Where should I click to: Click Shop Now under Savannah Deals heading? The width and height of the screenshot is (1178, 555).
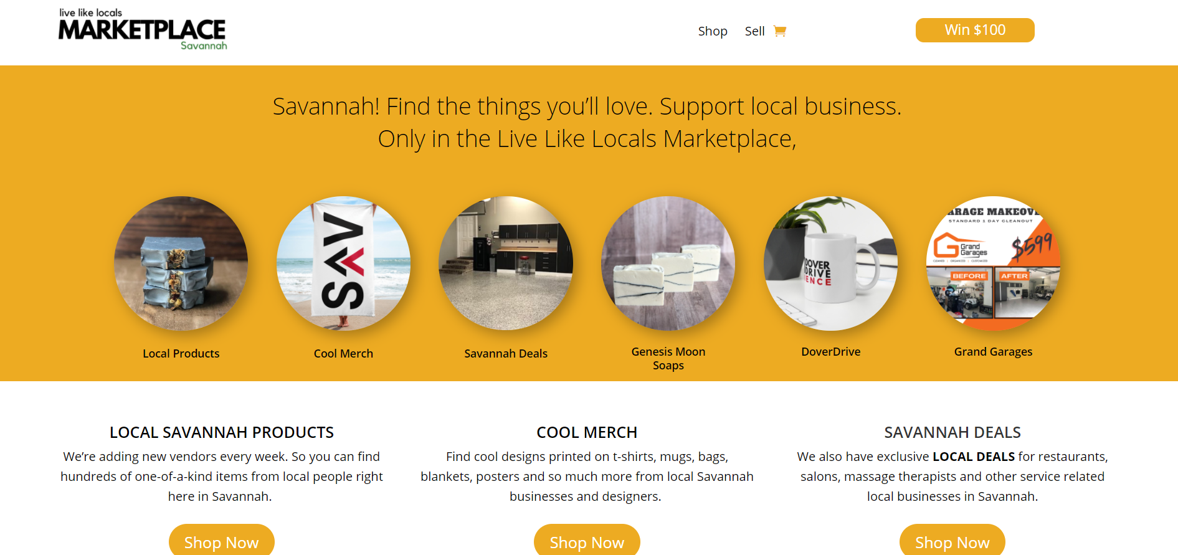click(x=952, y=541)
